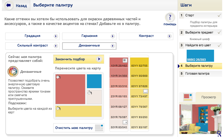
Task: Click the paint bucket icon on red card
Action: coord(58,77)
